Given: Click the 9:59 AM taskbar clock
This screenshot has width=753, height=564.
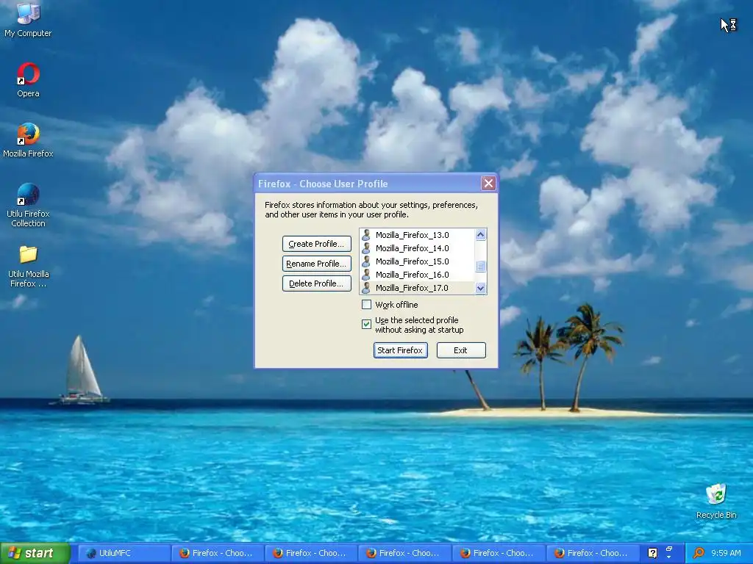Looking at the screenshot, I should point(726,553).
